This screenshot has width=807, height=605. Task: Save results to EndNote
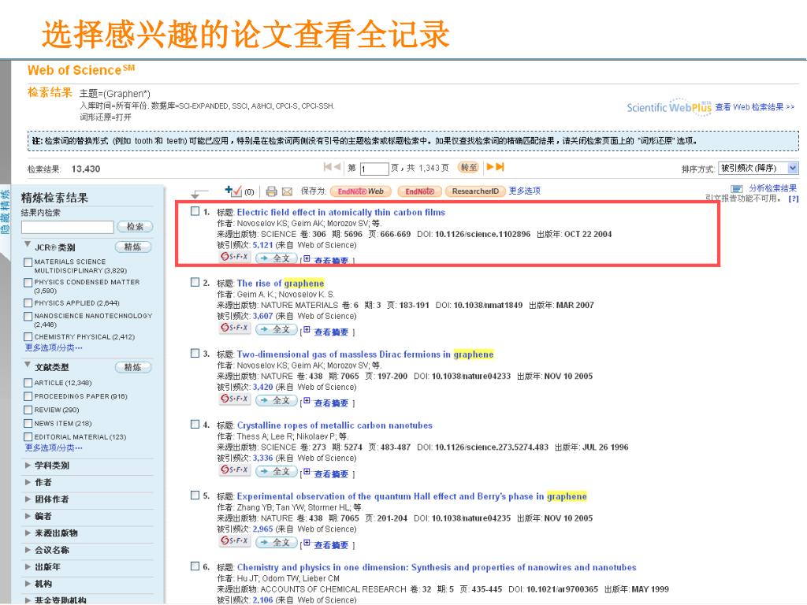point(419,191)
